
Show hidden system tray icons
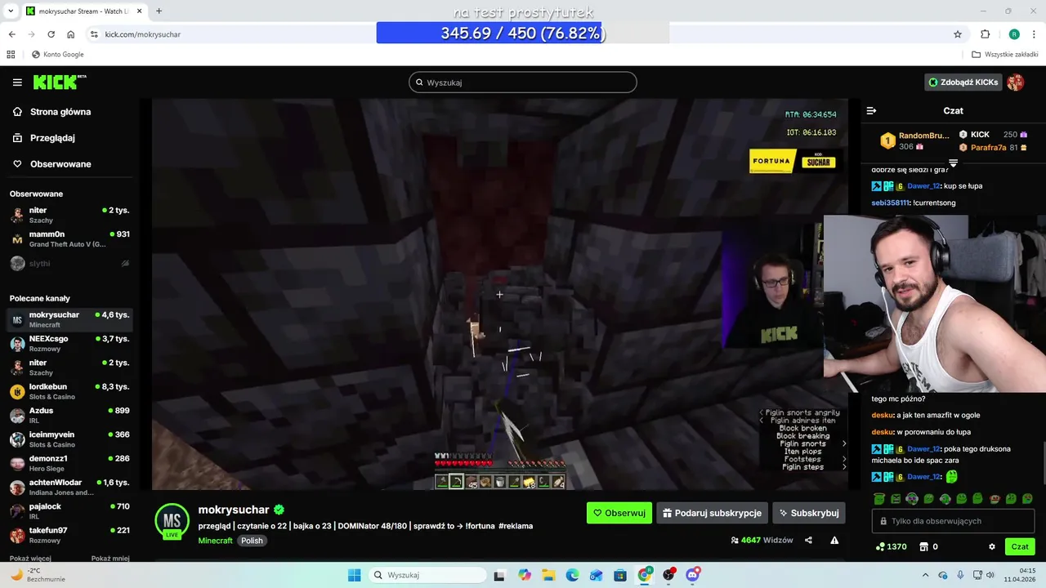pyautogui.click(x=925, y=575)
